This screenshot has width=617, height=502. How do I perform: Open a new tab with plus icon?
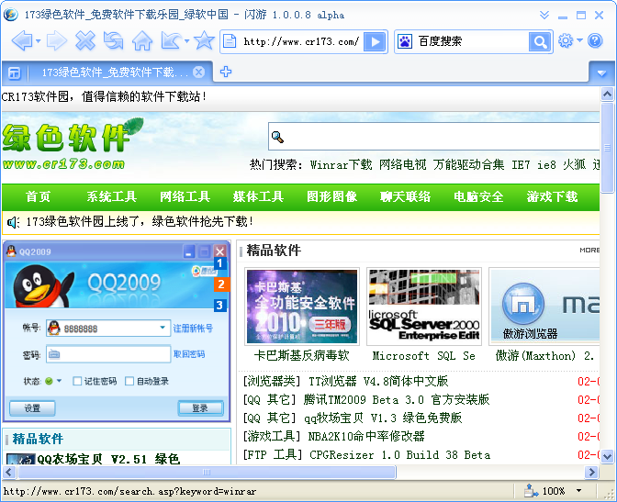tap(226, 72)
